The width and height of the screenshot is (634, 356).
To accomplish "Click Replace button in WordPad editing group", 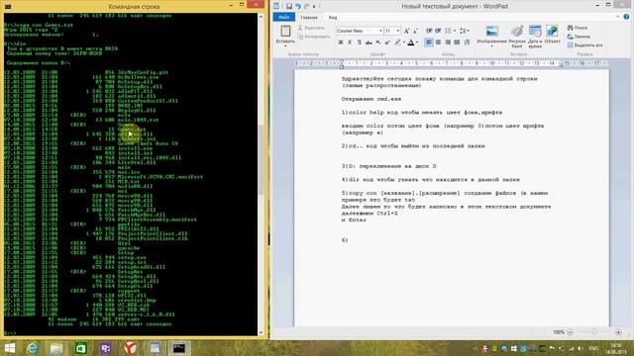I will click(579, 37).
